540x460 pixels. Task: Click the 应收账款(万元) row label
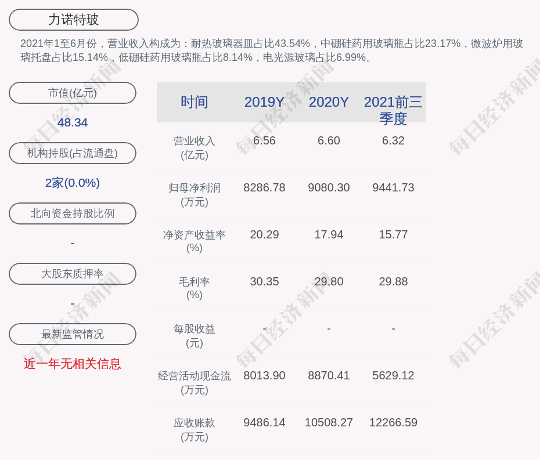tap(195, 430)
